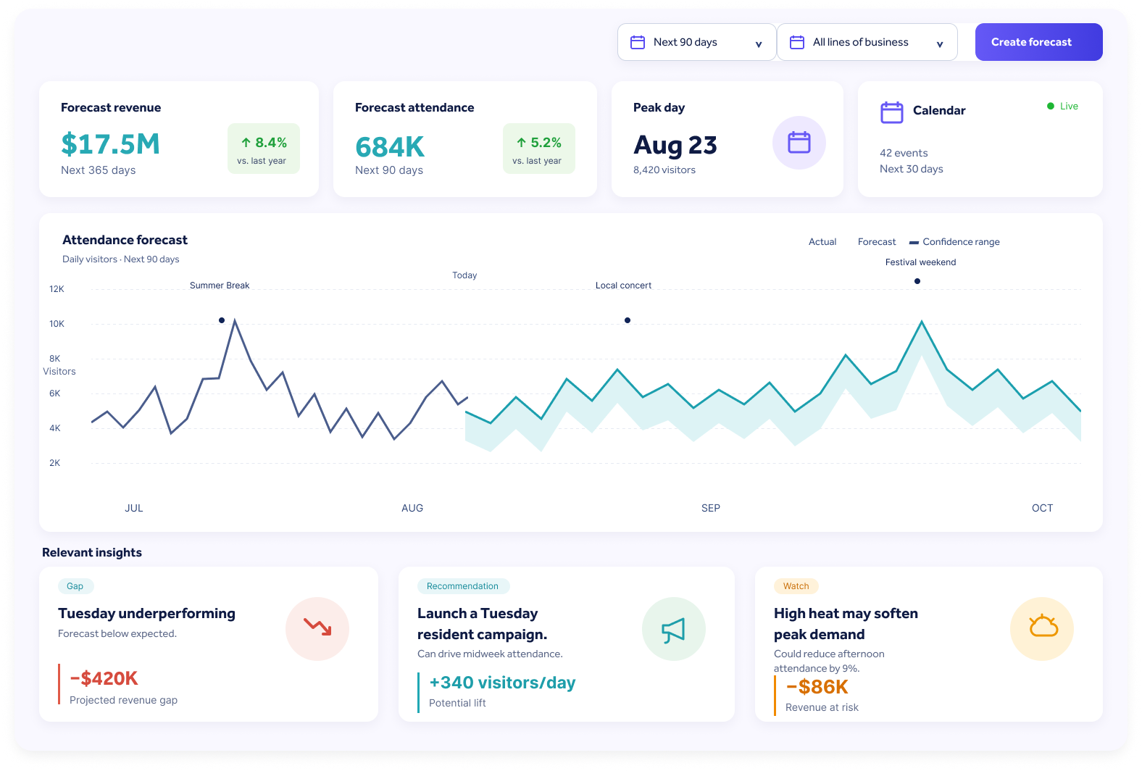Image resolution: width=1142 pixels, height=771 pixels.
Task: Select the Watch tag
Action: 796,586
